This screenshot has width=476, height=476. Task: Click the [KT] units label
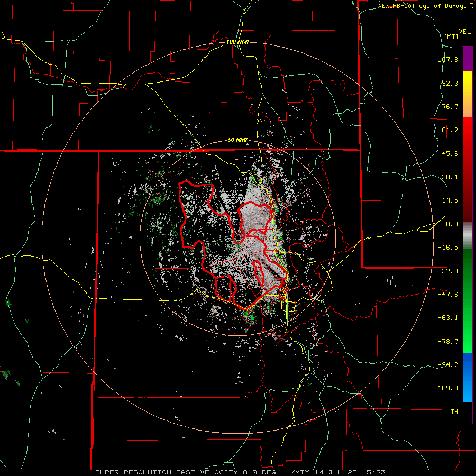coord(451,36)
